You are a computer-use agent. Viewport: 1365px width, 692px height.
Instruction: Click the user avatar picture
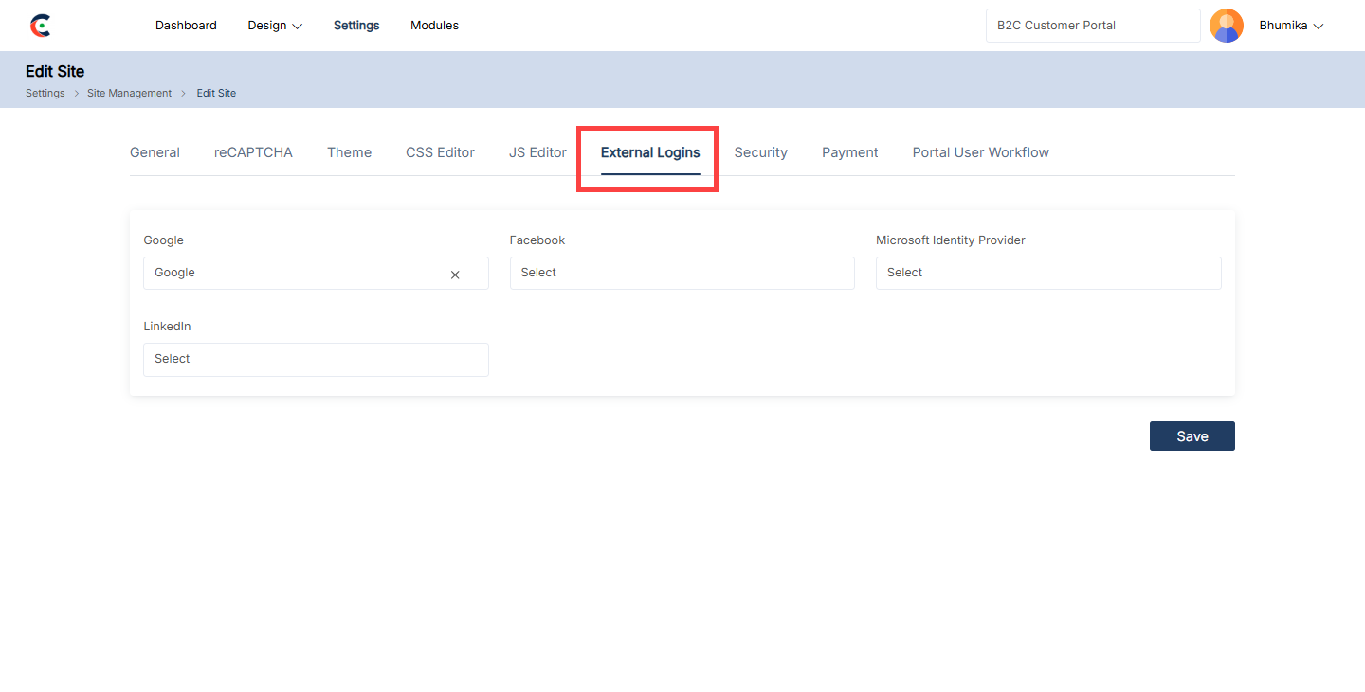(x=1226, y=26)
